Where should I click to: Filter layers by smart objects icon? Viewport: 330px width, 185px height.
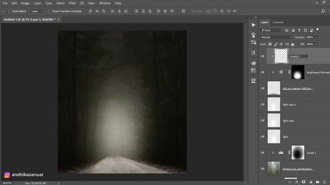pos(311,30)
